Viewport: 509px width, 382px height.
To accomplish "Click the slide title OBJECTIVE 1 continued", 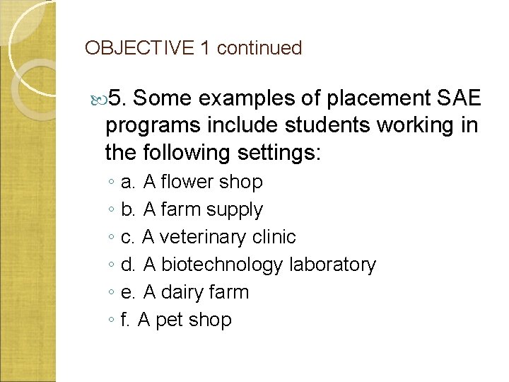I will coord(194,48).
